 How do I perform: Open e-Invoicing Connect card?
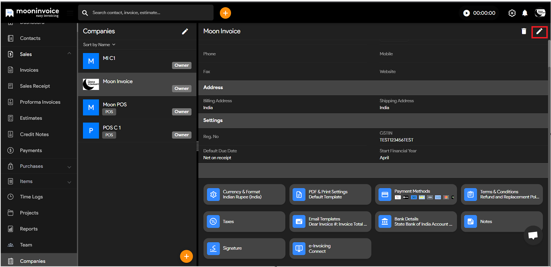[x=330, y=248]
